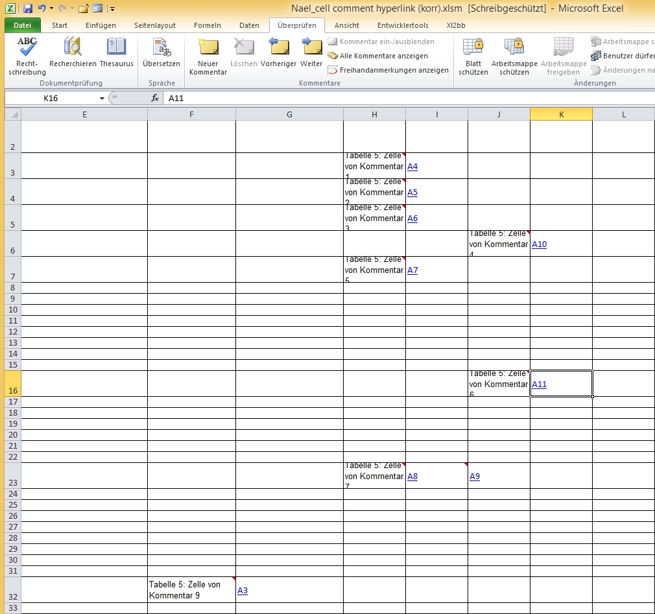Screen dimensions: 655x614
Task: Click inside the formula bar showing A11
Action: 409,98
